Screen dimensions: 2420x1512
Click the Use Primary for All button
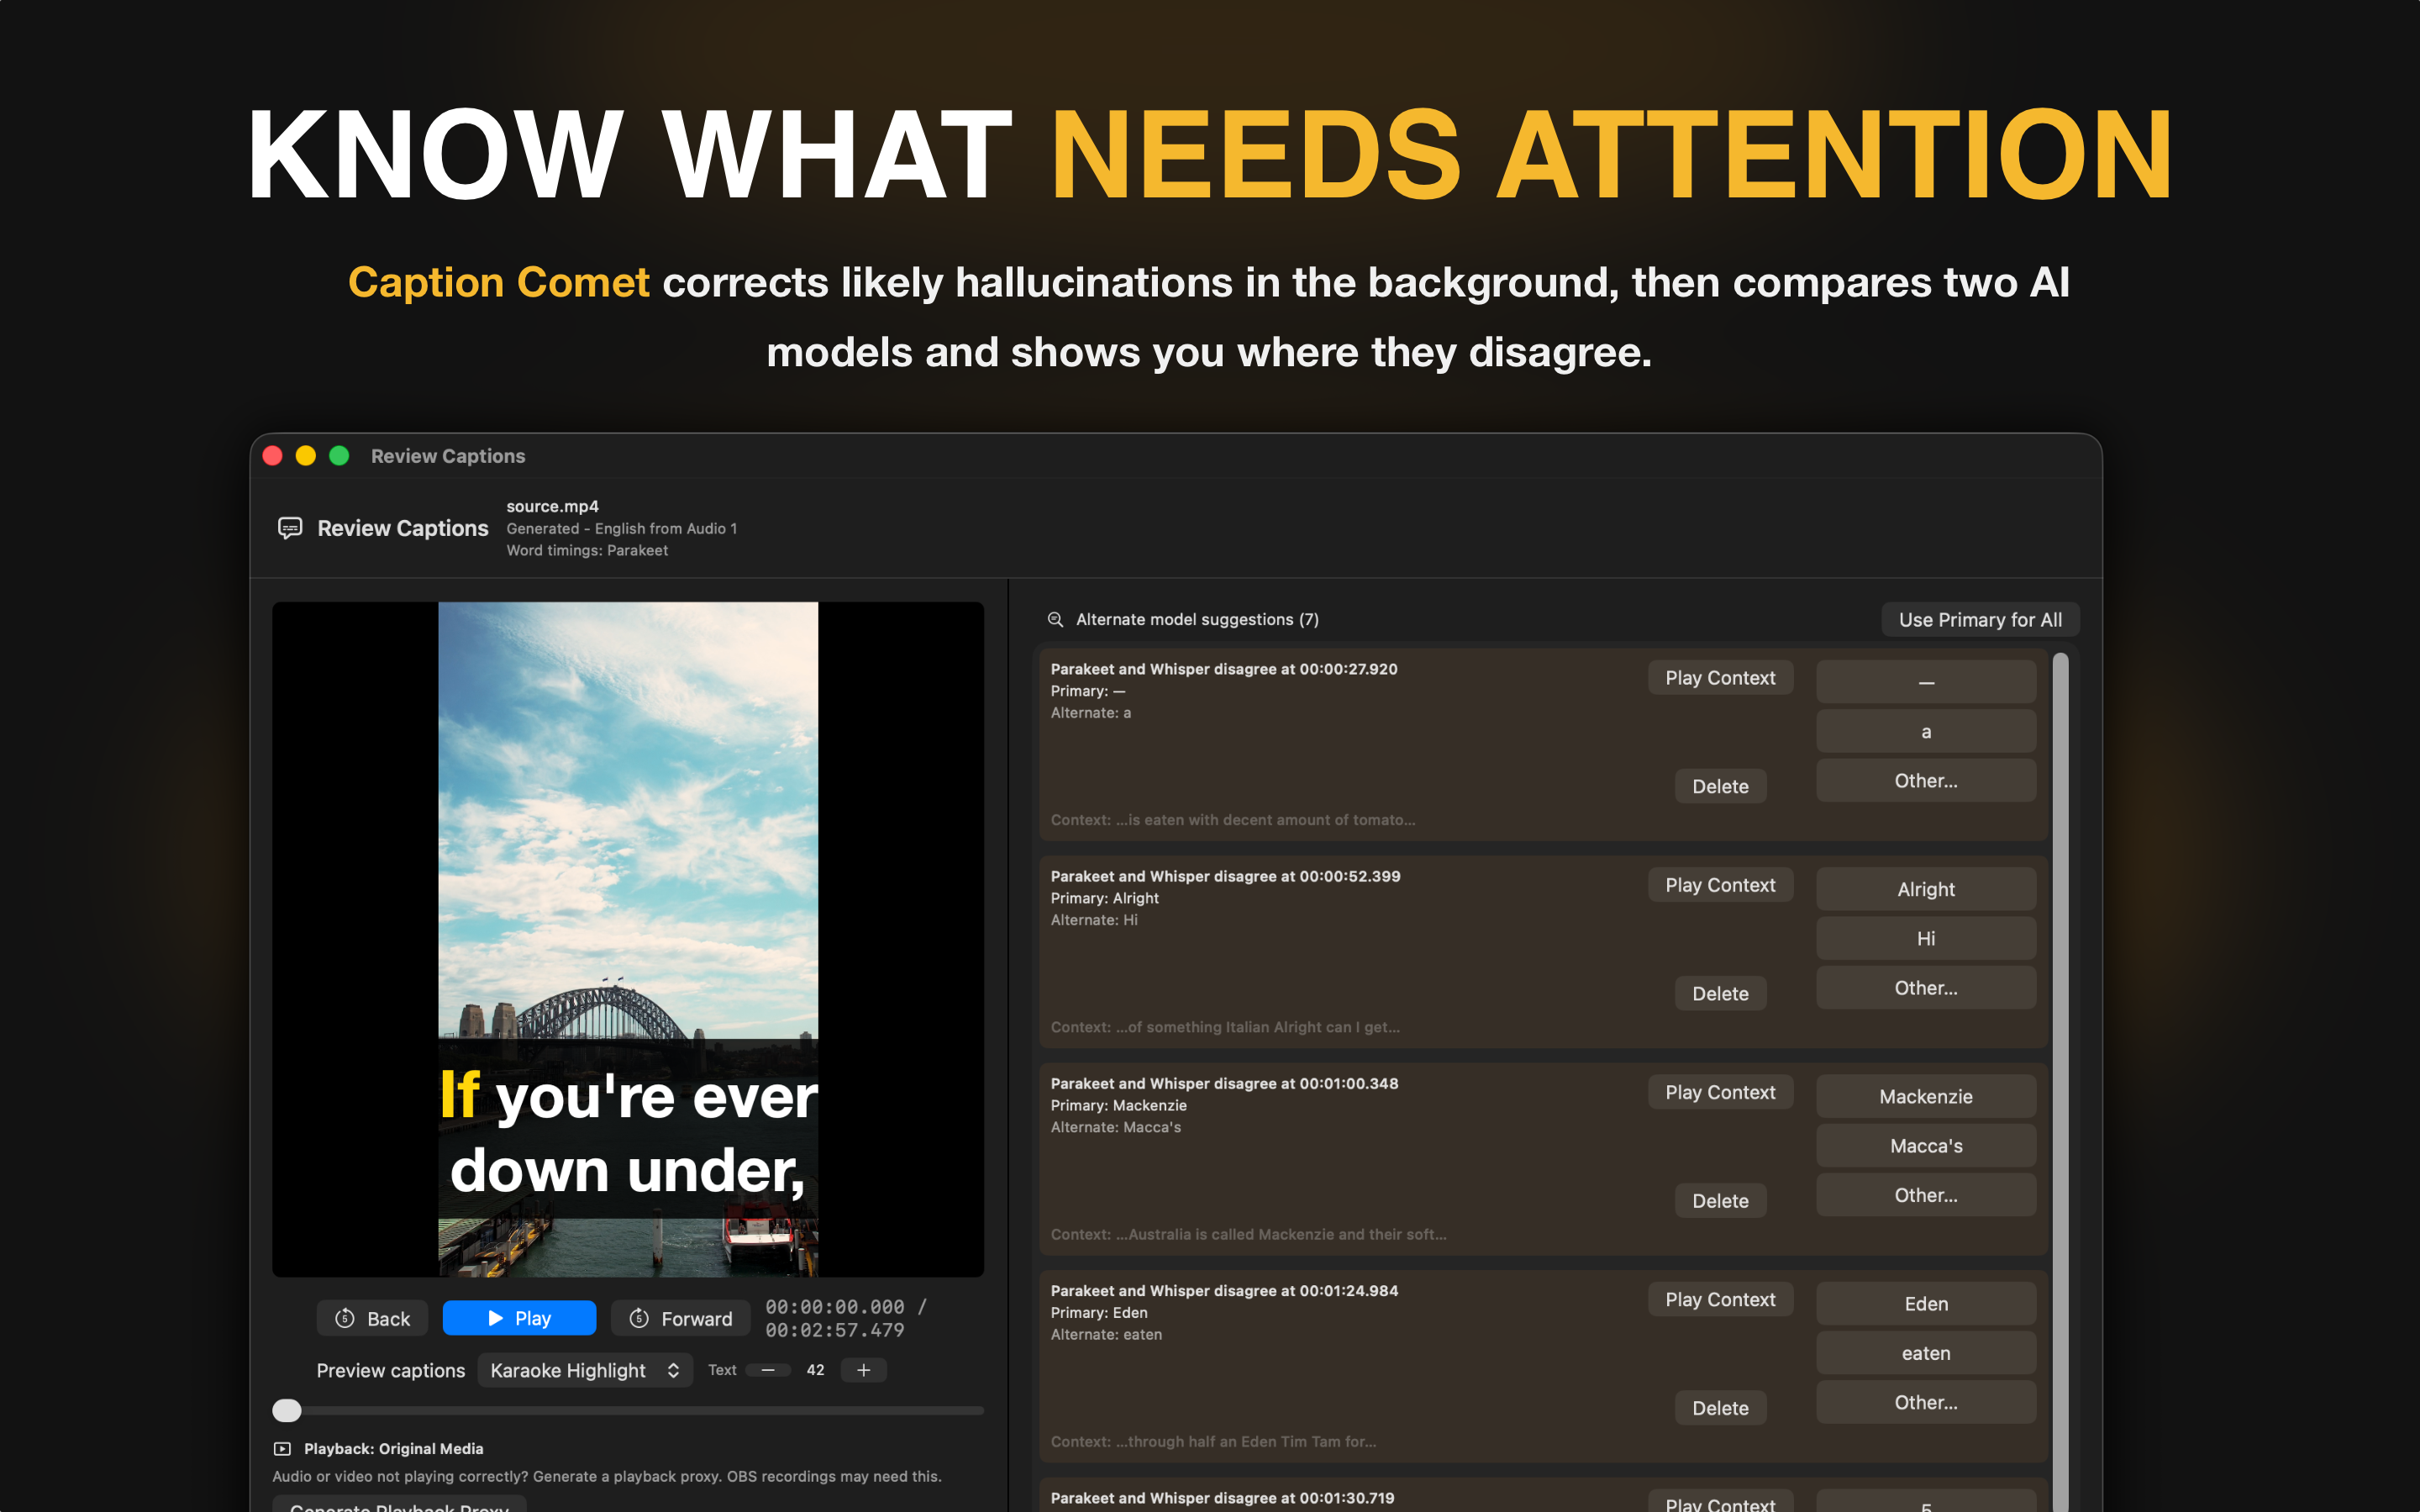click(x=1980, y=620)
